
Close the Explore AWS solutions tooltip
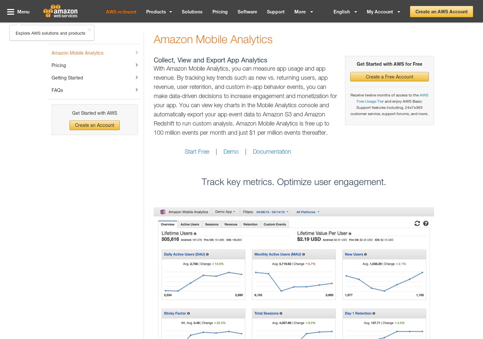(x=89, y=29)
